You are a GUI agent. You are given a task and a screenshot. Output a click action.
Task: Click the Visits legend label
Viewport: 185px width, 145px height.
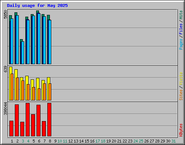pyautogui.click(x=181, y=79)
